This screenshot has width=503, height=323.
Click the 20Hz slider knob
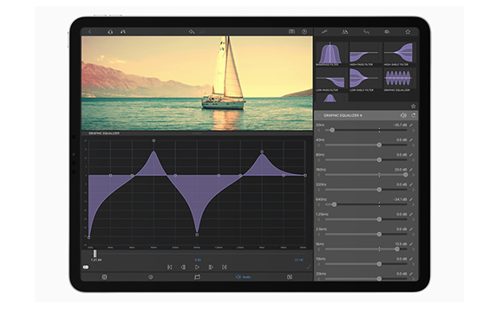coord(332,130)
